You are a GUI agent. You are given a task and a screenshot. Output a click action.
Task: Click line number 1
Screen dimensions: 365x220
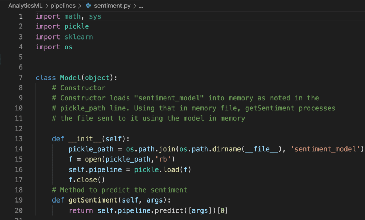[x=20, y=16]
